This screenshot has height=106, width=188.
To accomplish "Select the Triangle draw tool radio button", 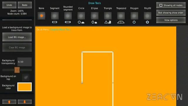I will (x=108, y=16).
